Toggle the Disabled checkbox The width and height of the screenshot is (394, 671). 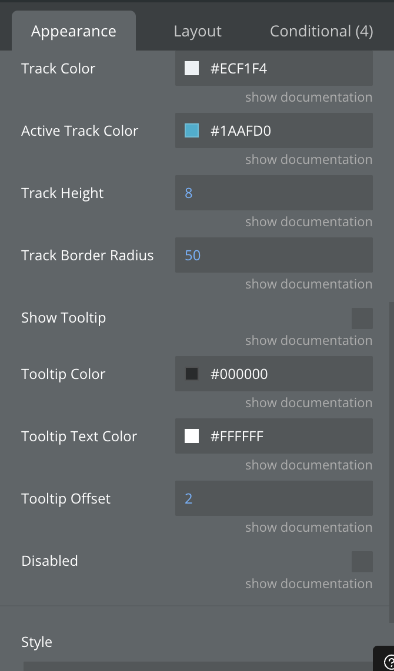[362, 562]
